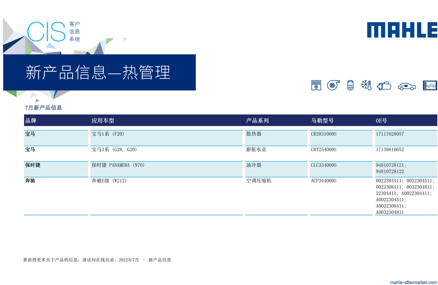Screen dimensions: 438x285
Task: Click model number CR2031000S
Action: (324, 134)
